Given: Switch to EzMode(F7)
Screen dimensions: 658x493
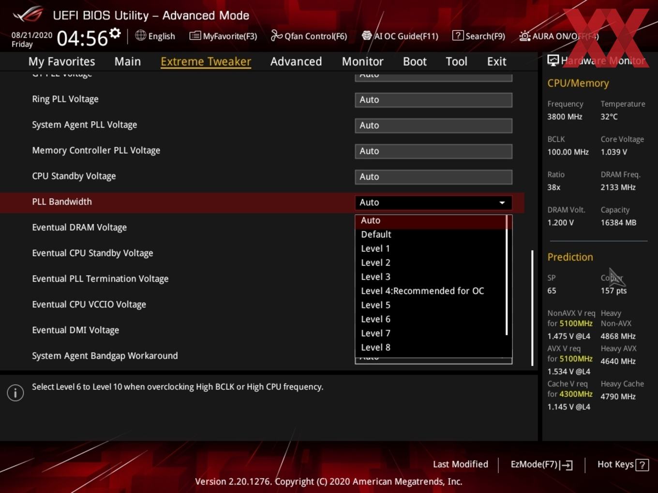Looking at the screenshot, I should [541, 464].
